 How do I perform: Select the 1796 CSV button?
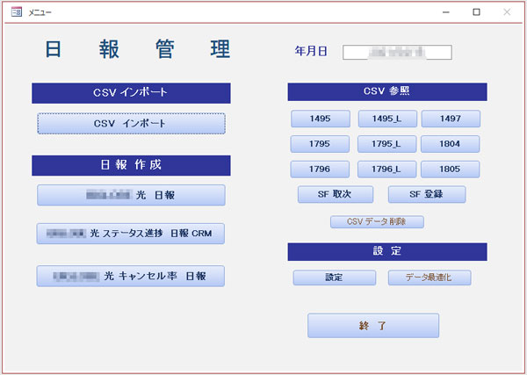coord(321,169)
